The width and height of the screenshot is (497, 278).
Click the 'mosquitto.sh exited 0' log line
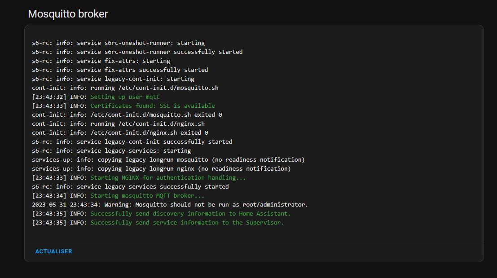[x=127, y=115]
